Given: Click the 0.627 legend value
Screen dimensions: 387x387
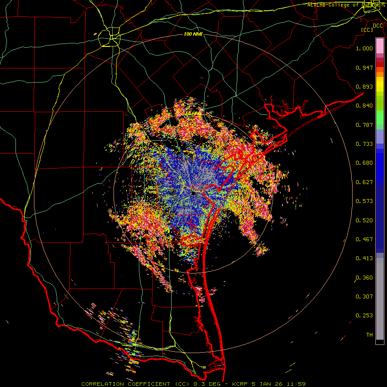Looking at the screenshot, I should 364,182.
